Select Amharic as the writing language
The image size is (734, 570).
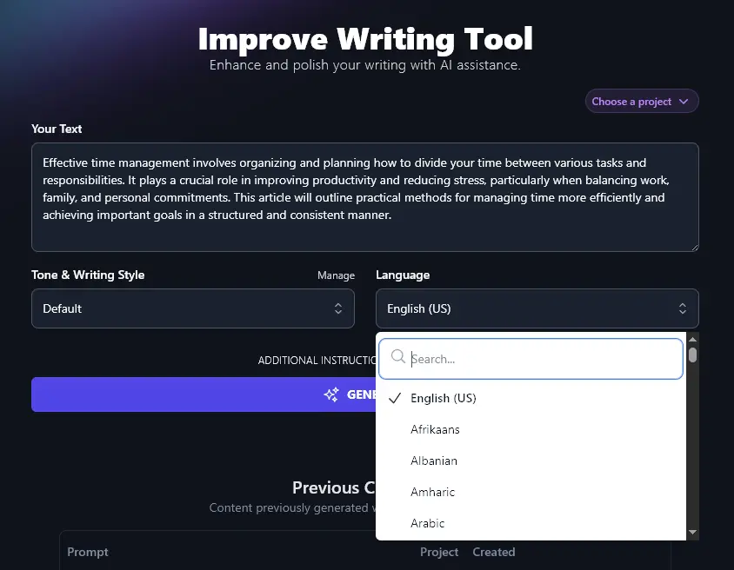pyautogui.click(x=432, y=492)
